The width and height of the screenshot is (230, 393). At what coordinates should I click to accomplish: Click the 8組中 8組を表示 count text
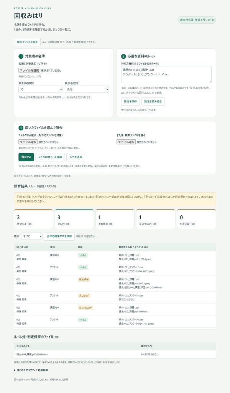[x=86, y=236]
